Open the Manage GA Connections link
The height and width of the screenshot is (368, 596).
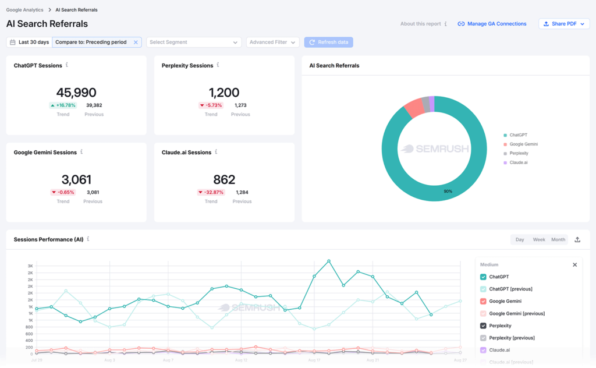492,23
